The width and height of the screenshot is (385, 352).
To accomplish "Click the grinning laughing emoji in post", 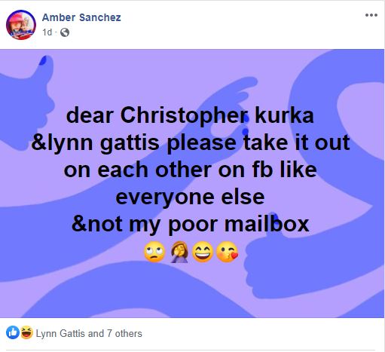I will [203, 252].
